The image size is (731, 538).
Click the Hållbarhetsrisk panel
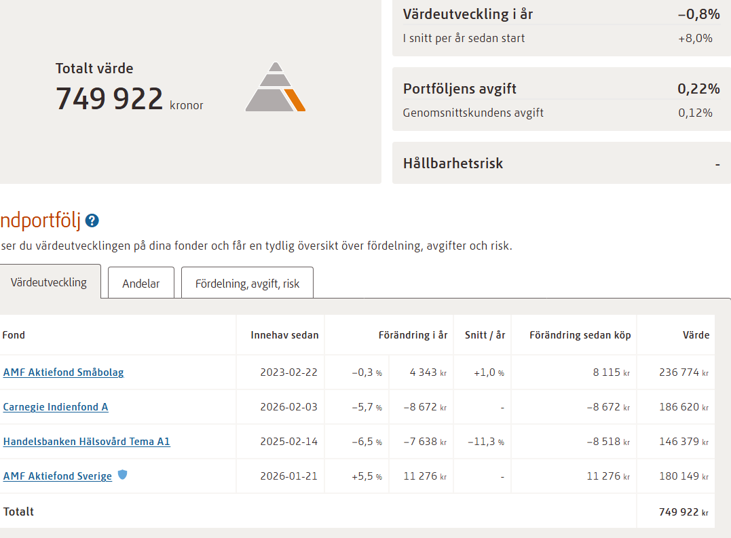[561, 164]
